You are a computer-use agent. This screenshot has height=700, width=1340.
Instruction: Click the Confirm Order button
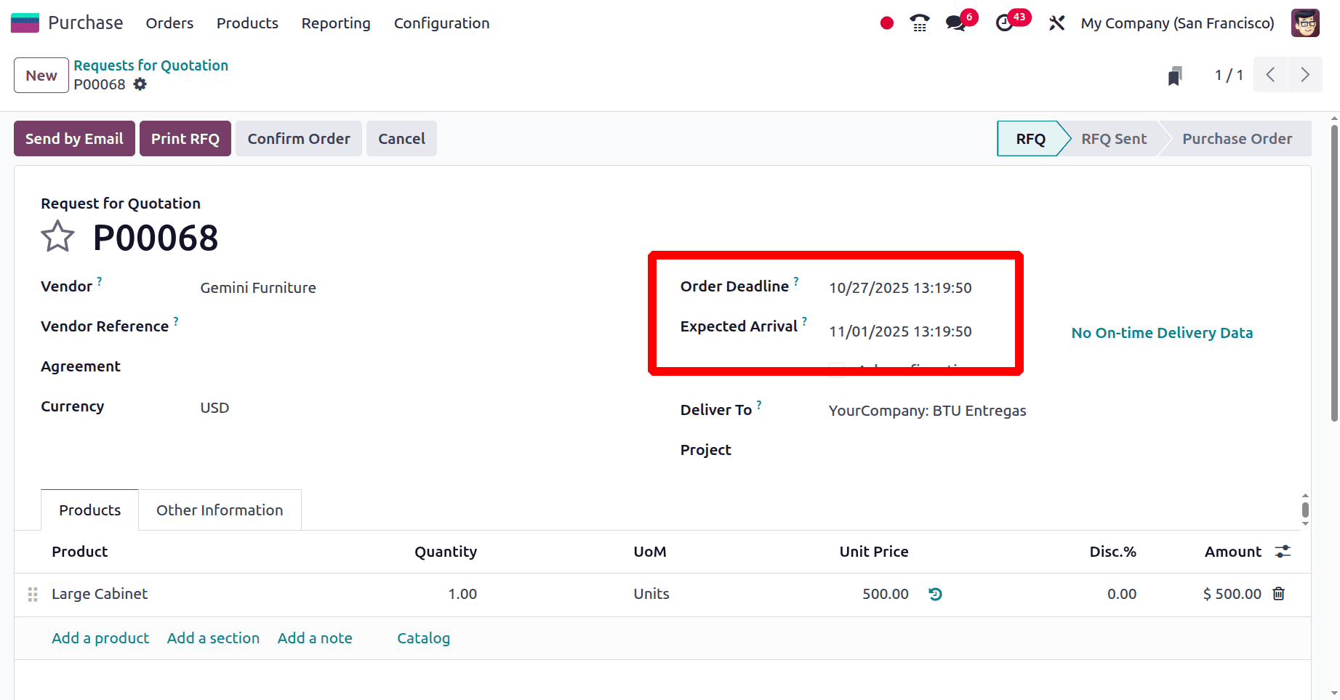298,138
